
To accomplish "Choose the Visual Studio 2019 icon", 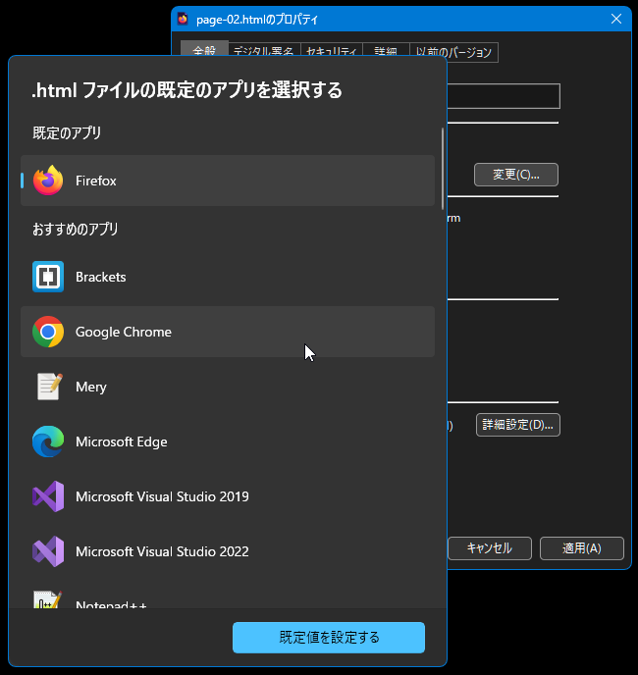I will tap(48, 496).
